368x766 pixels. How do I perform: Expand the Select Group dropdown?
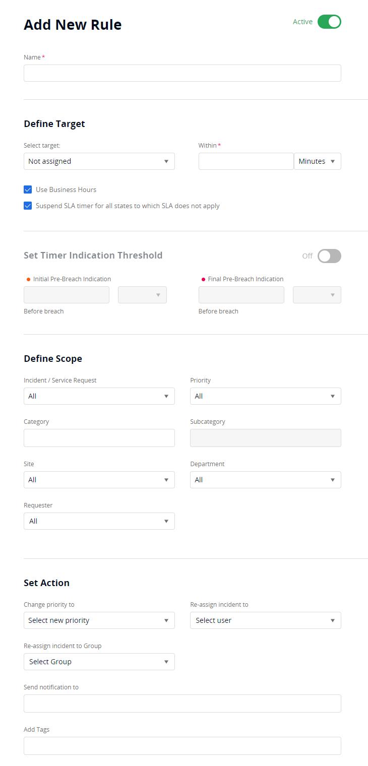99,662
